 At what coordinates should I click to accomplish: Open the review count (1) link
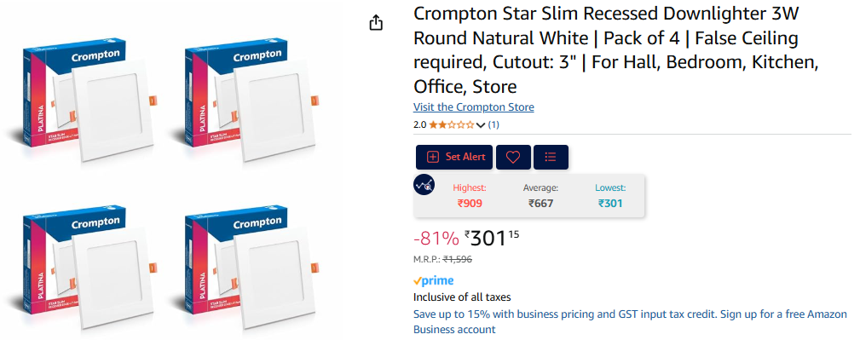(493, 124)
